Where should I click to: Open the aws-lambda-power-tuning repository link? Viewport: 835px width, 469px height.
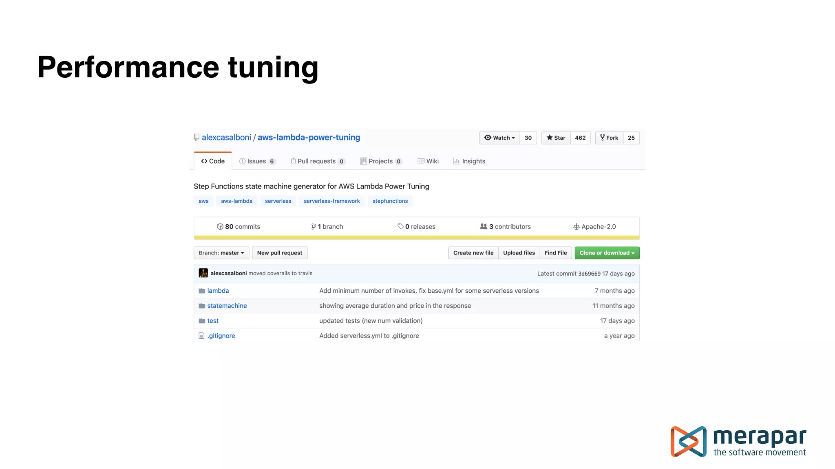click(x=309, y=138)
